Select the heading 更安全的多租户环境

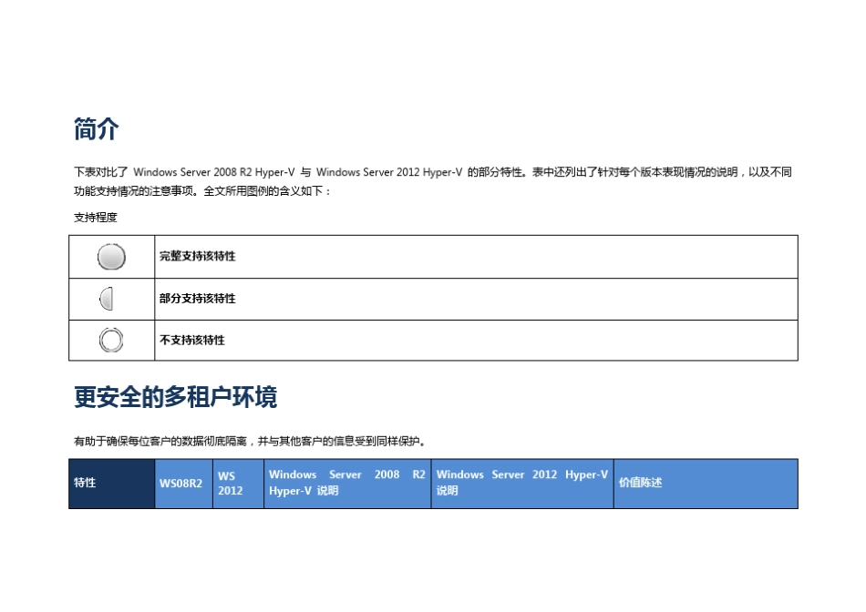click(x=176, y=397)
